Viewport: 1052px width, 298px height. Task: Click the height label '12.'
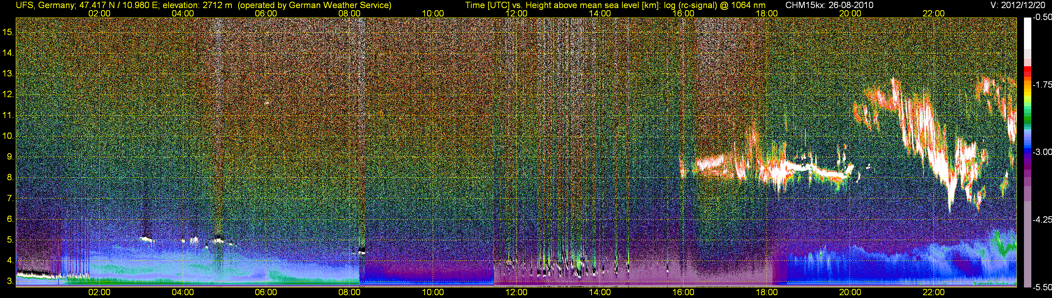(x=8, y=94)
